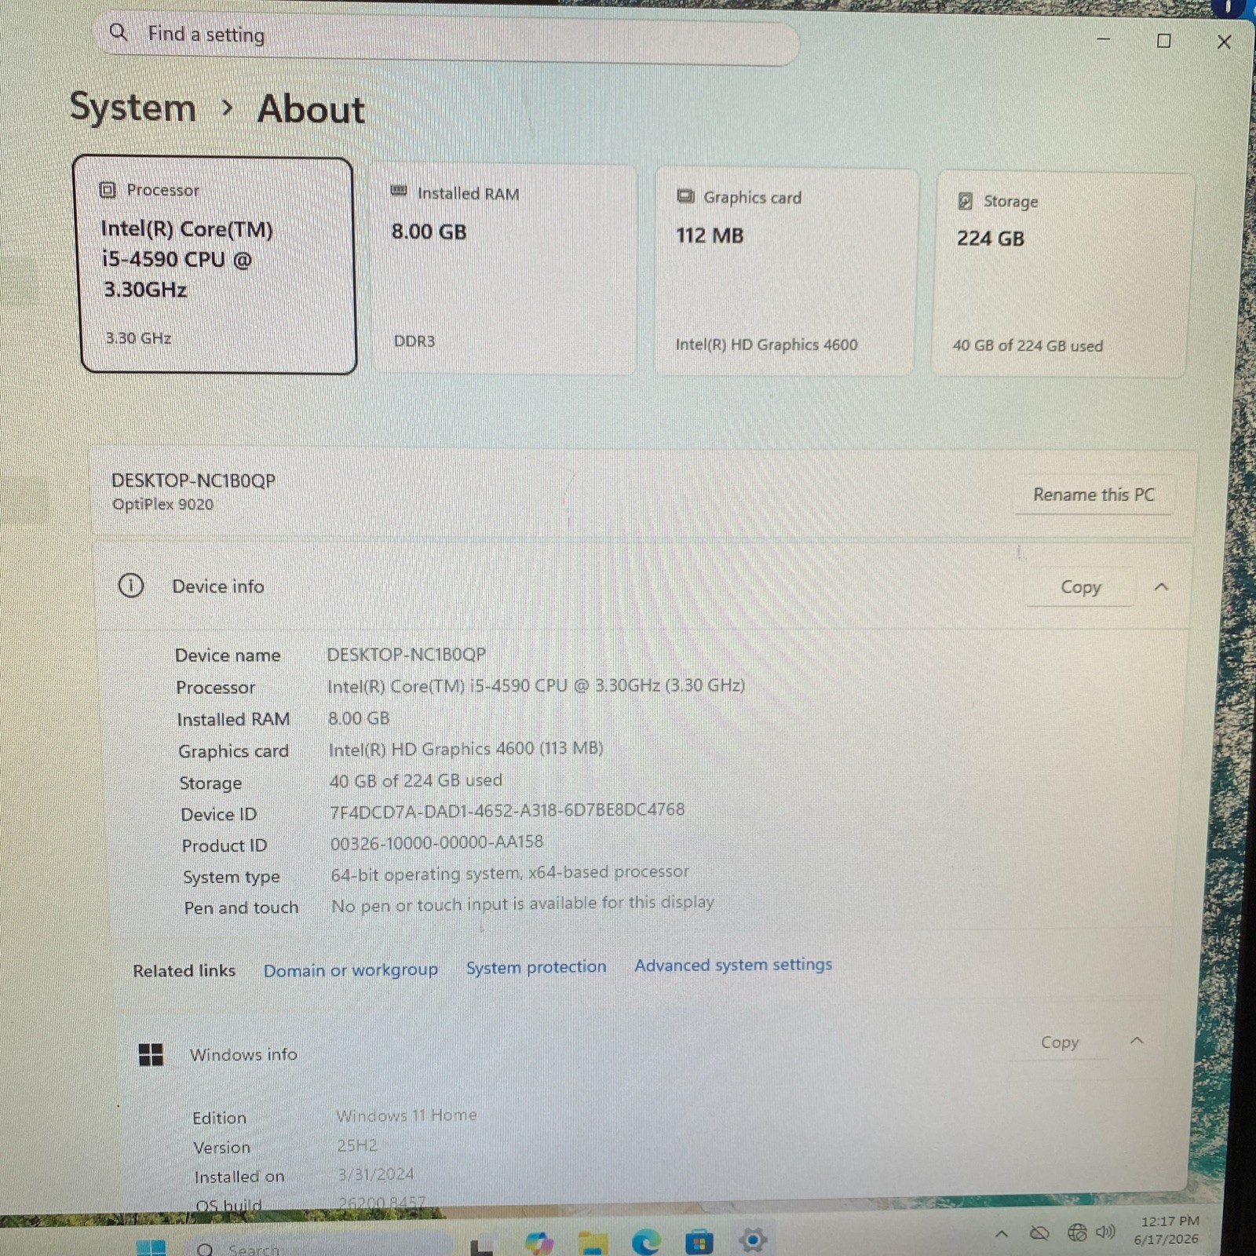Open Advanced system settings link
This screenshot has height=1256, width=1256.
click(733, 965)
